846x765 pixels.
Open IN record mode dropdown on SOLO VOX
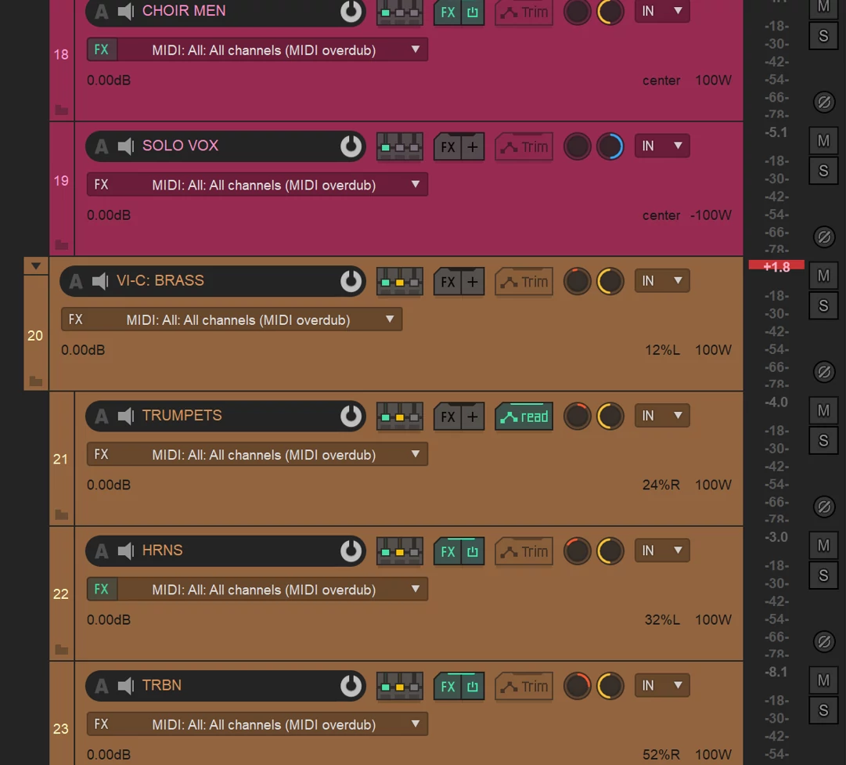[662, 146]
